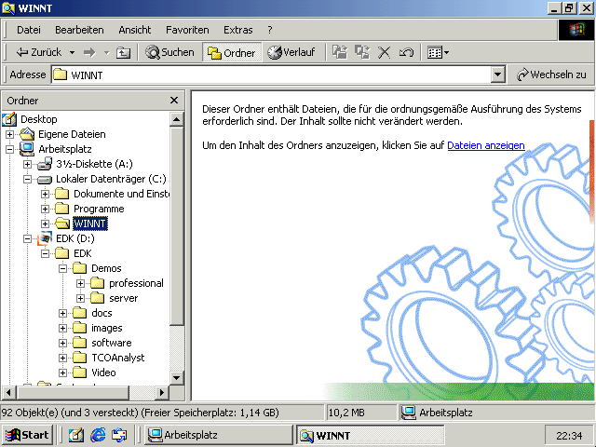Select the Arbeitsplatz computer icon in tree
Image resolution: width=596 pixels, height=447 pixels.
27,149
